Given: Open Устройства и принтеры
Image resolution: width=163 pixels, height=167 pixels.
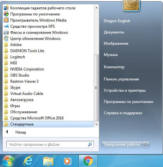Looking at the screenshot, I should tap(125, 90).
